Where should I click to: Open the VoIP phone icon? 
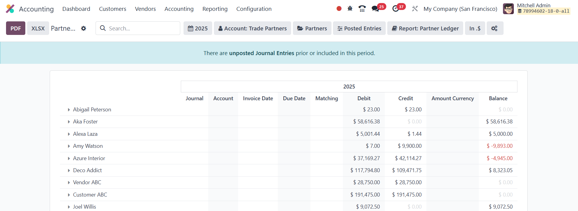click(x=362, y=9)
